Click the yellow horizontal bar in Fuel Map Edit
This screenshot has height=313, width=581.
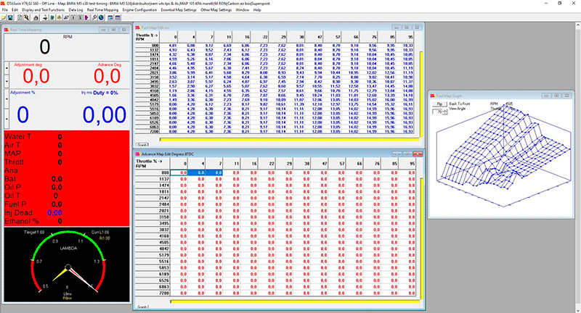click(x=289, y=139)
